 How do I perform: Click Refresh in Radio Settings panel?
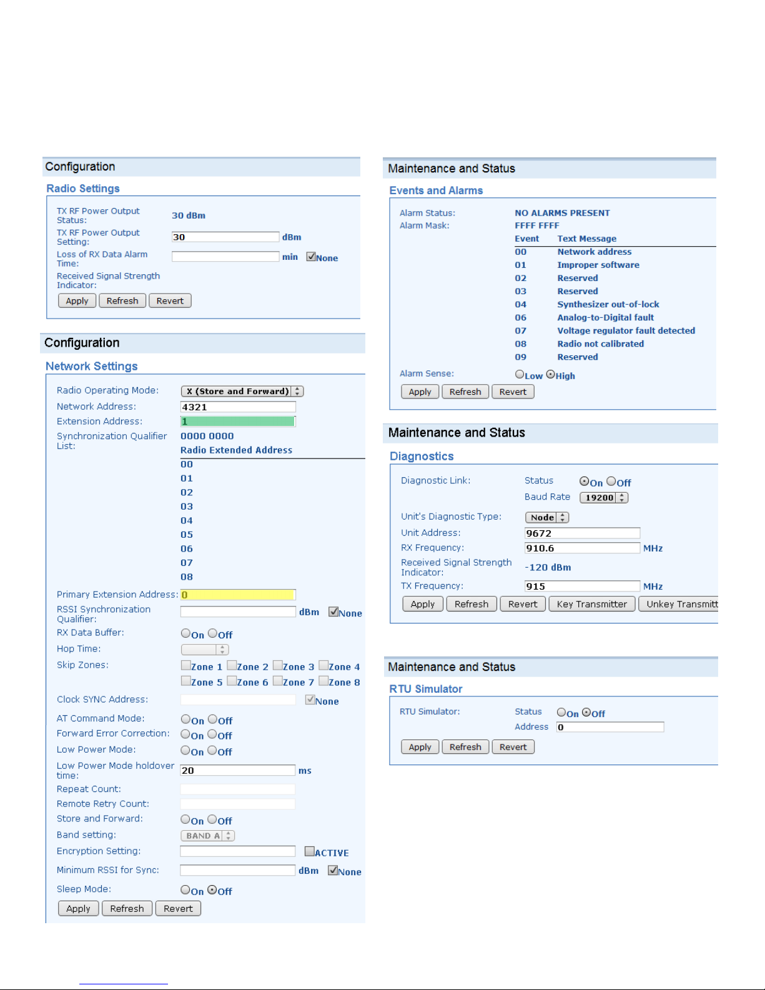(122, 300)
